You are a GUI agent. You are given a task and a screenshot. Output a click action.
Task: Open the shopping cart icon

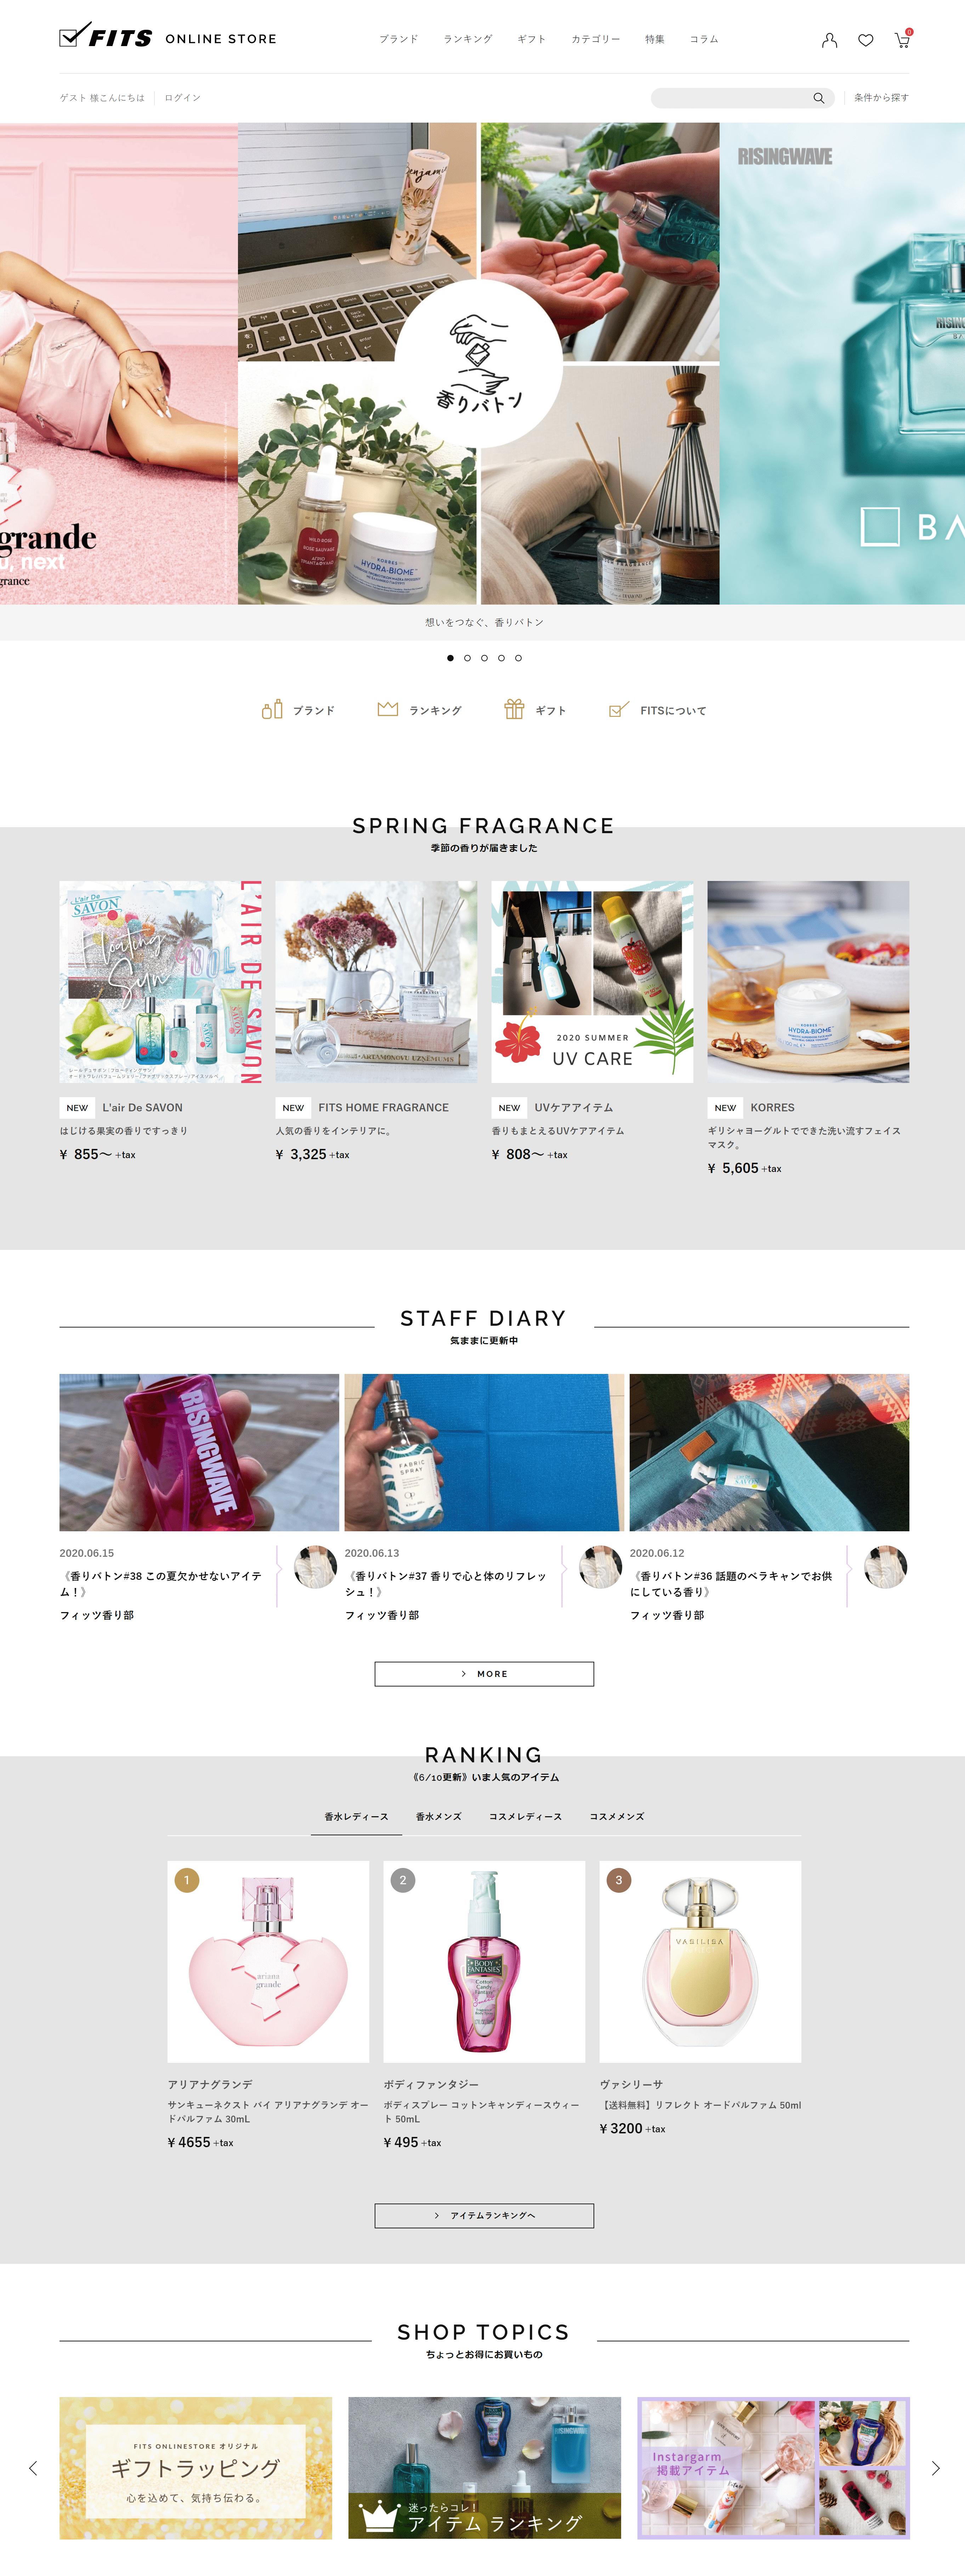(902, 40)
